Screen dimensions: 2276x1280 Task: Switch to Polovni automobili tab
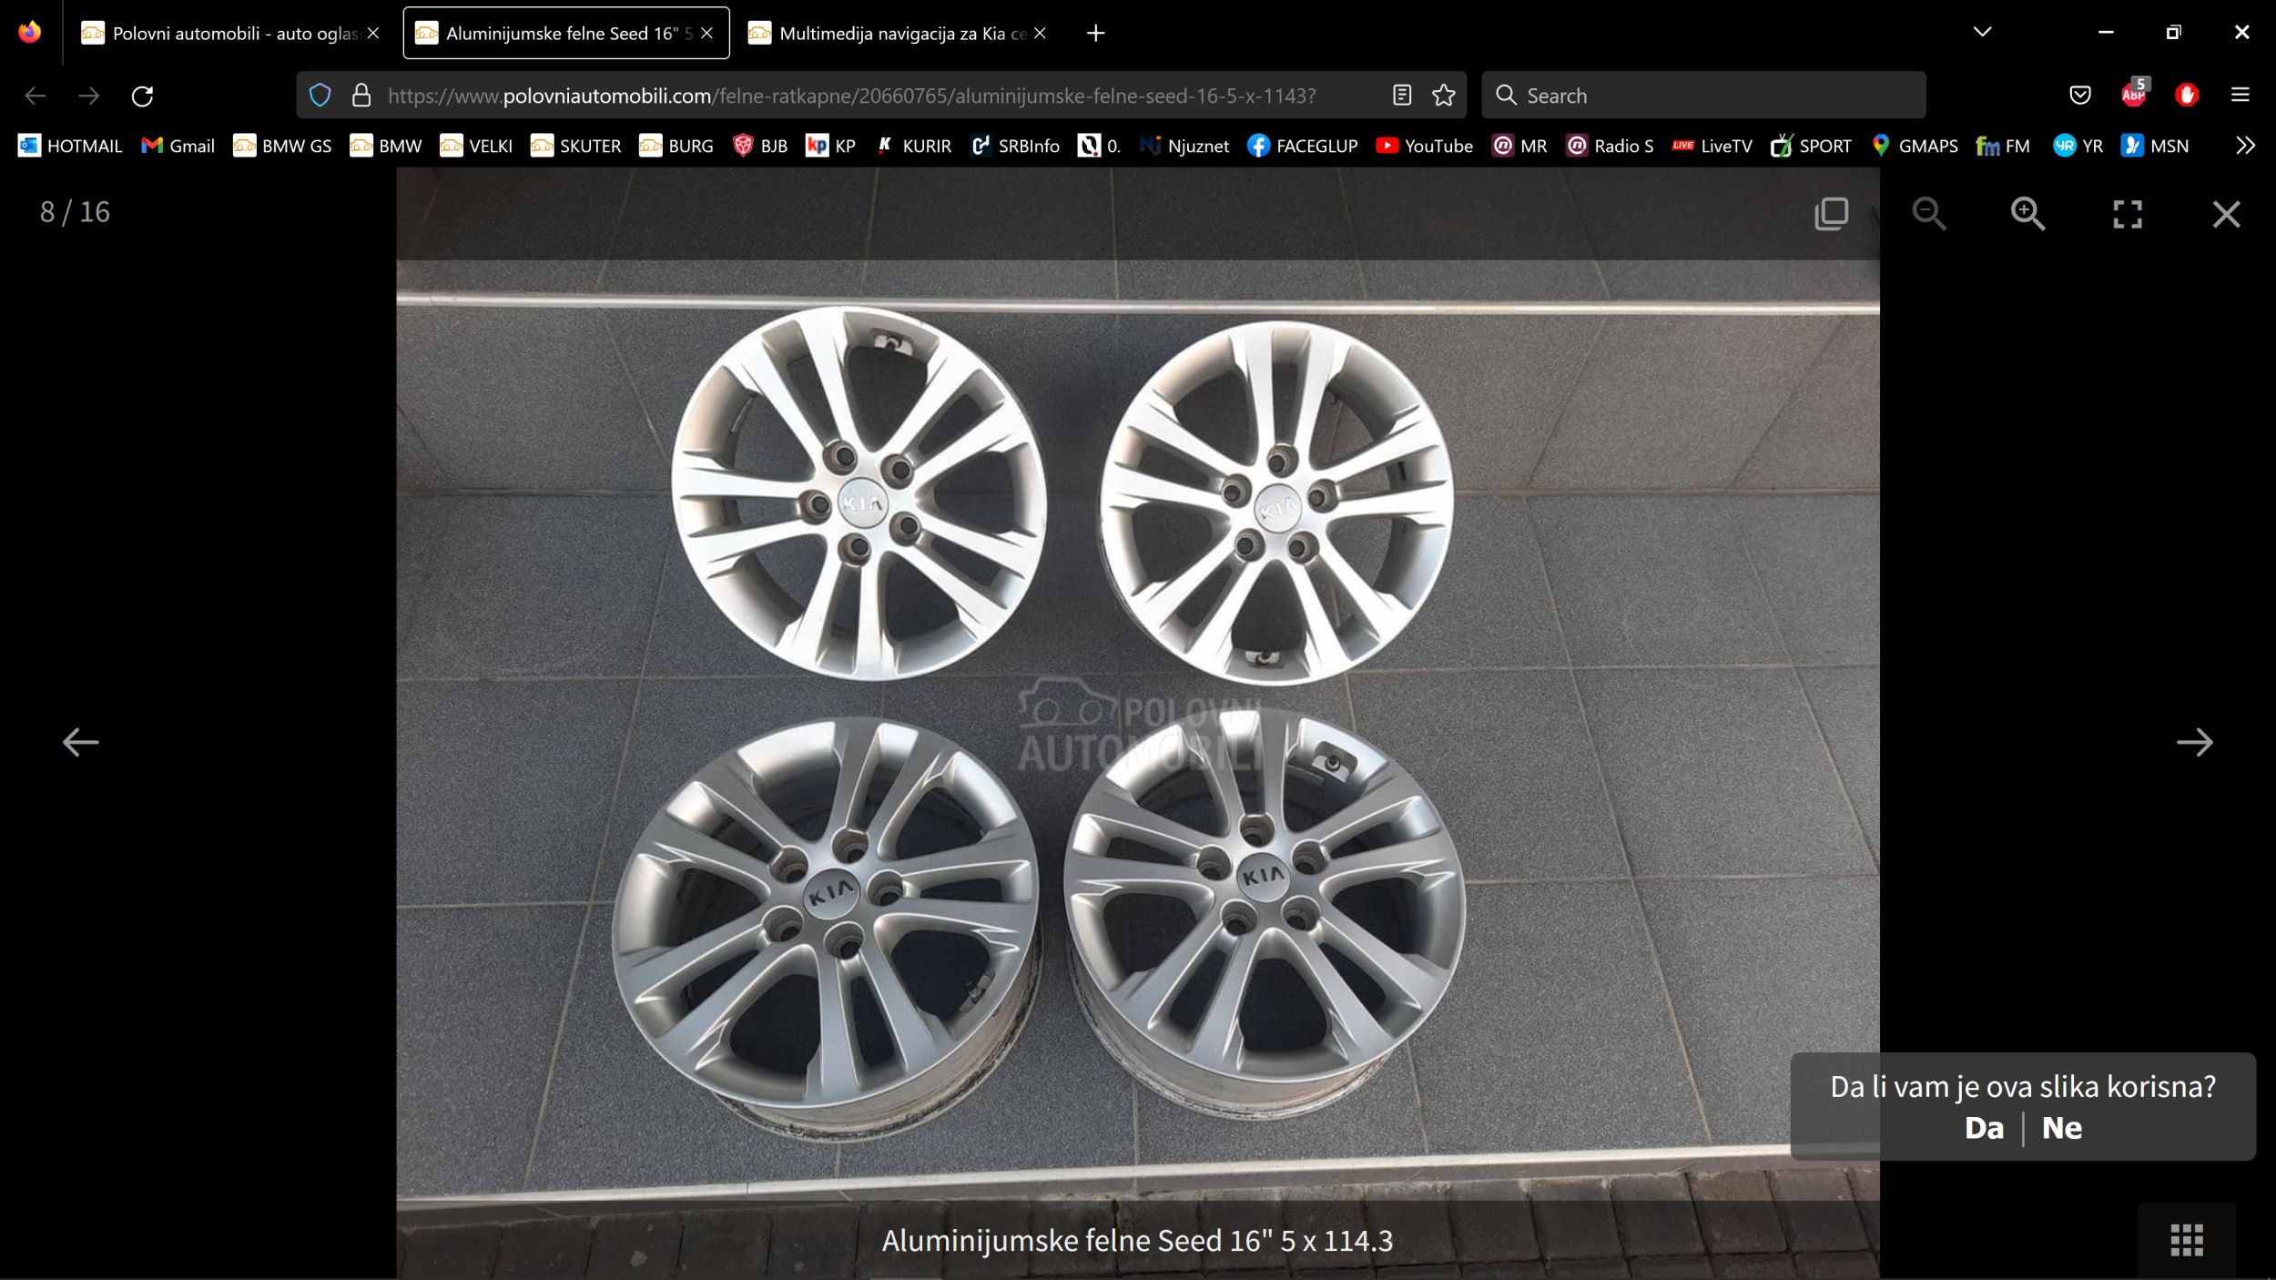(x=233, y=33)
